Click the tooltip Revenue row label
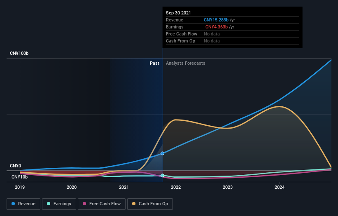Screen dimensions: 338x216 [175, 20]
